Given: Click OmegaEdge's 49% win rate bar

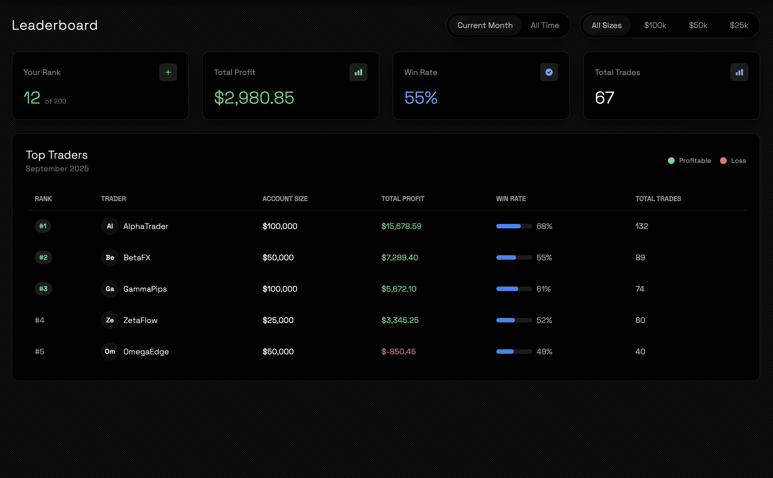Looking at the screenshot, I should pos(514,351).
